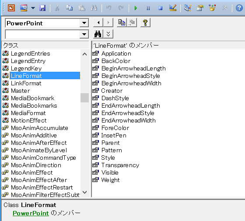Click View Microsoft PowerPoint icon

point(11,8)
